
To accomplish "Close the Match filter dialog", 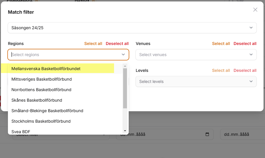I will click(x=255, y=10).
